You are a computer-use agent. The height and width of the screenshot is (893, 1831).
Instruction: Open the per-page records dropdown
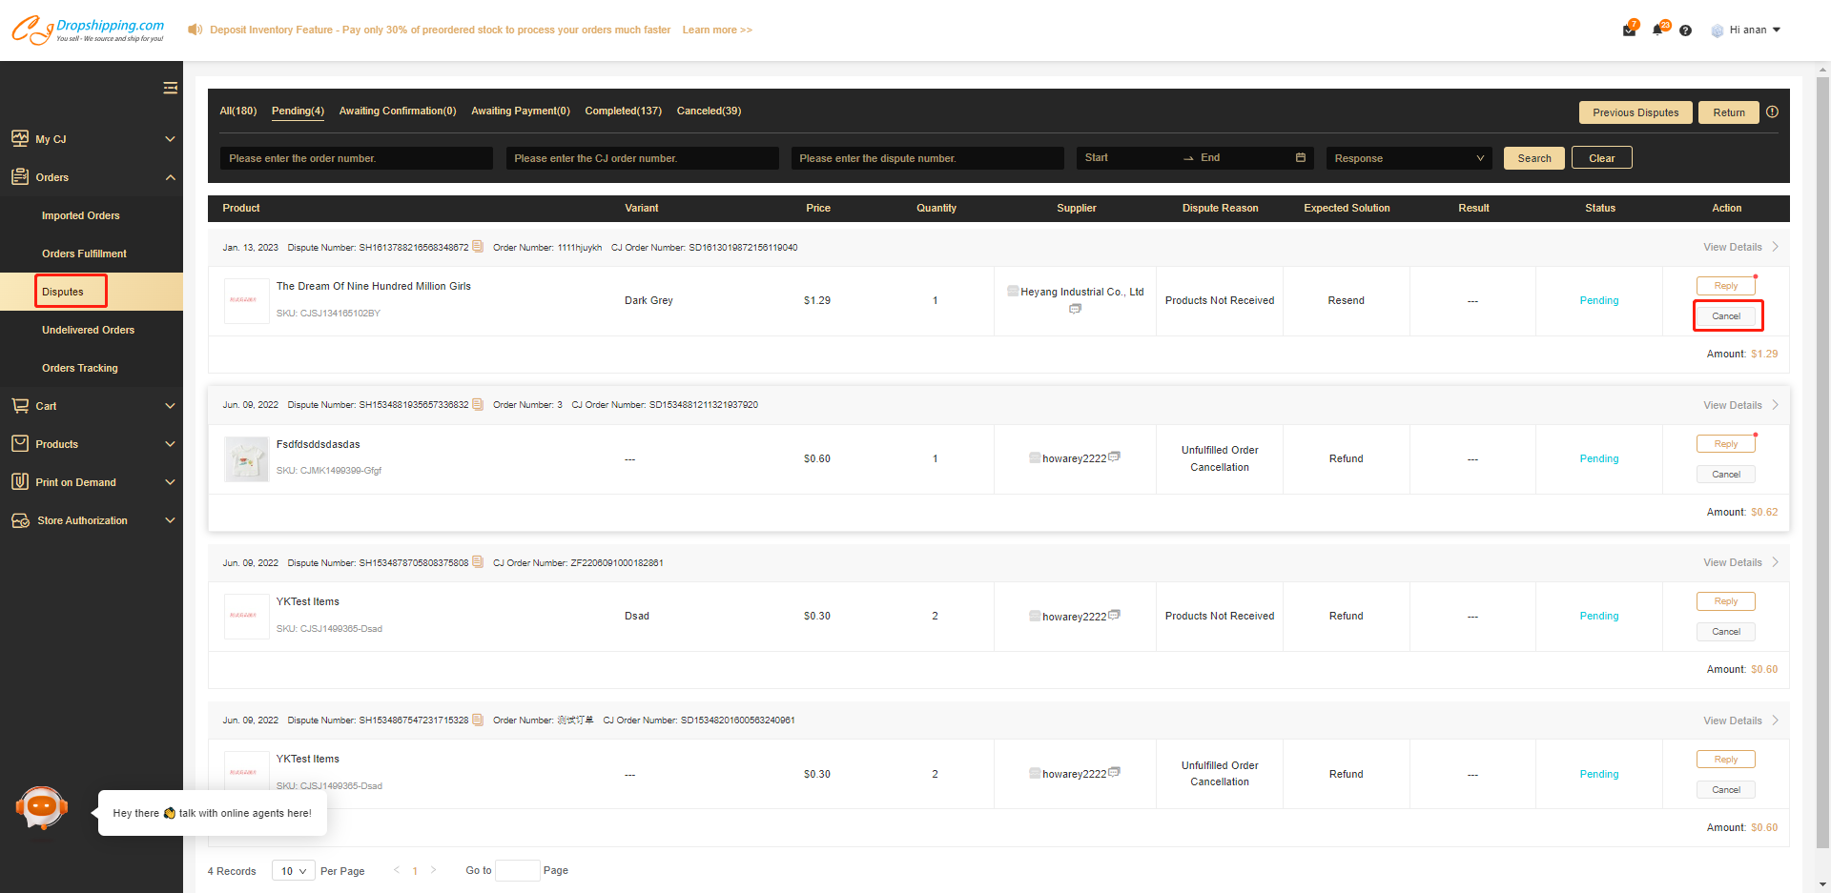[293, 871]
